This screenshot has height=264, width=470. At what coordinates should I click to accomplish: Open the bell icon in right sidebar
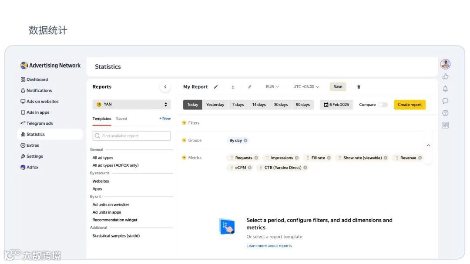tap(446, 89)
